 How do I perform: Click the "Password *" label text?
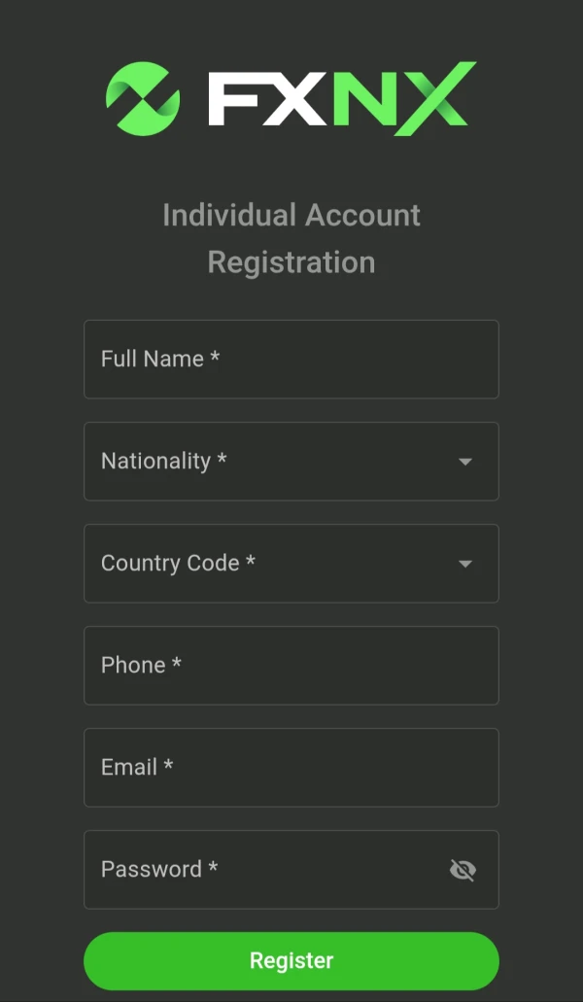tap(159, 869)
